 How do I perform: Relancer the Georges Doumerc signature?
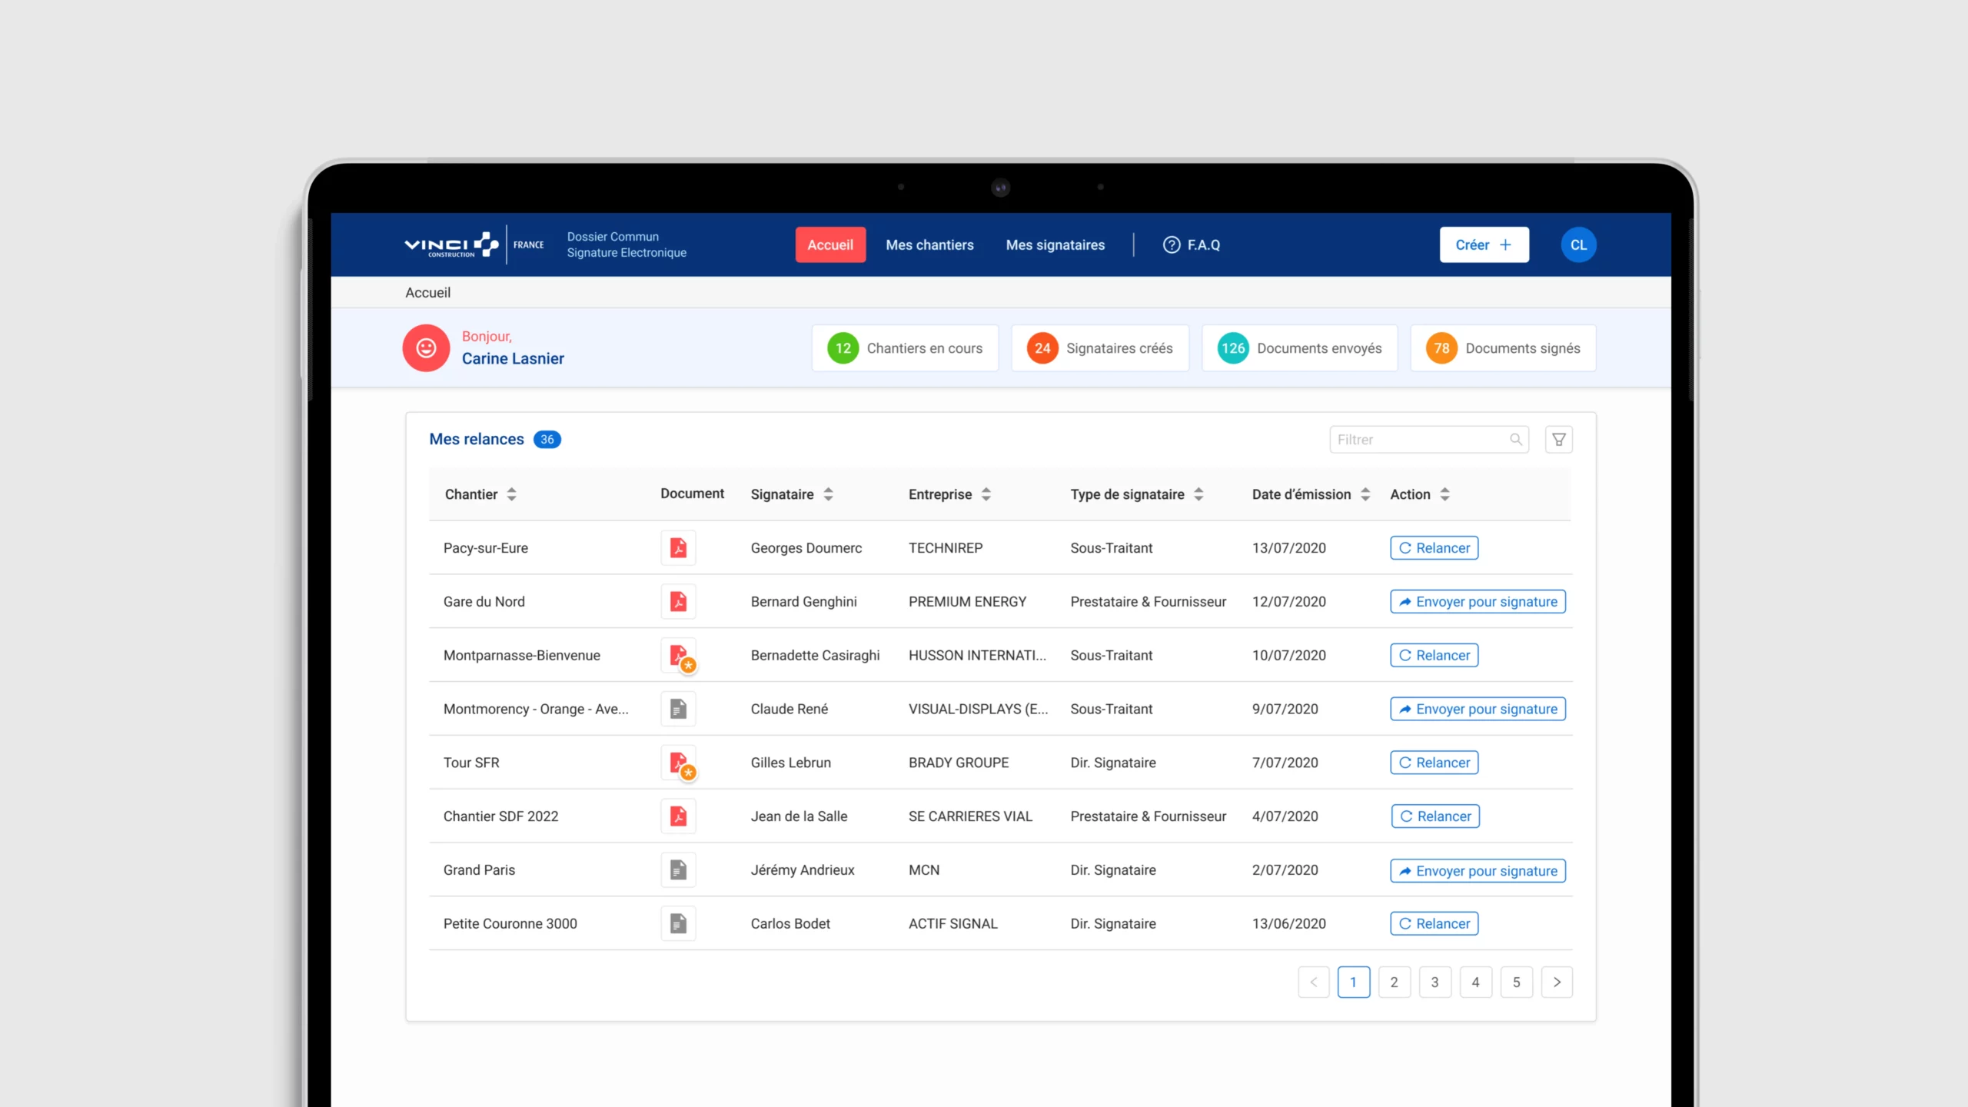pyautogui.click(x=1434, y=548)
